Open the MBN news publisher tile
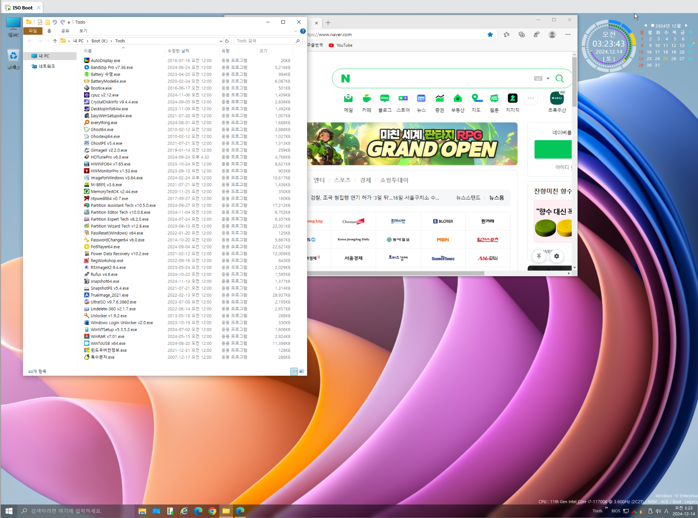The height and width of the screenshot is (518, 698). pos(443,240)
